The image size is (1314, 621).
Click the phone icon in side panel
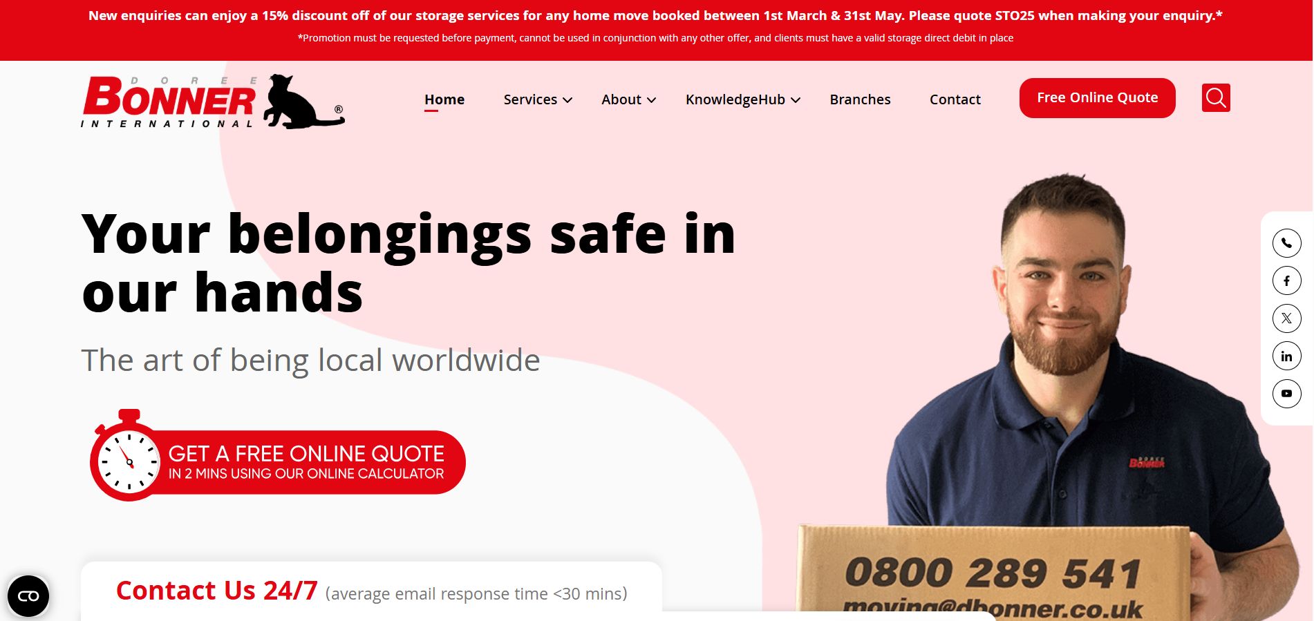point(1286,243)
